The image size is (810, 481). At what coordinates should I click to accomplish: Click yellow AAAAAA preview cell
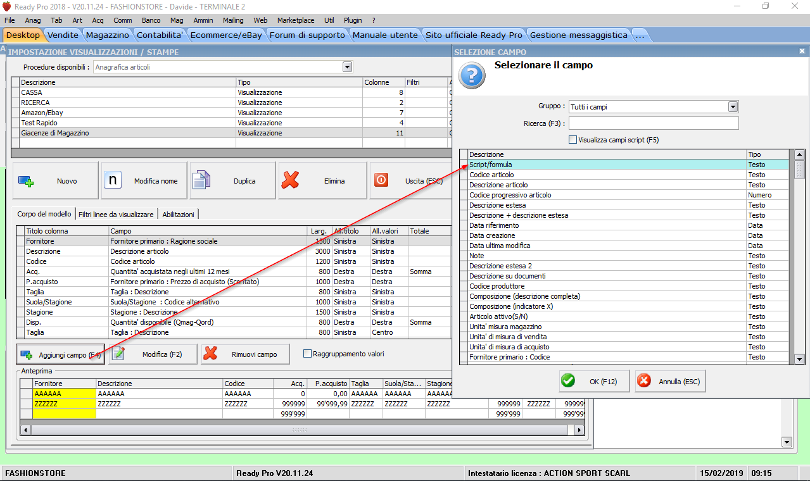click(x=65, y=394)
